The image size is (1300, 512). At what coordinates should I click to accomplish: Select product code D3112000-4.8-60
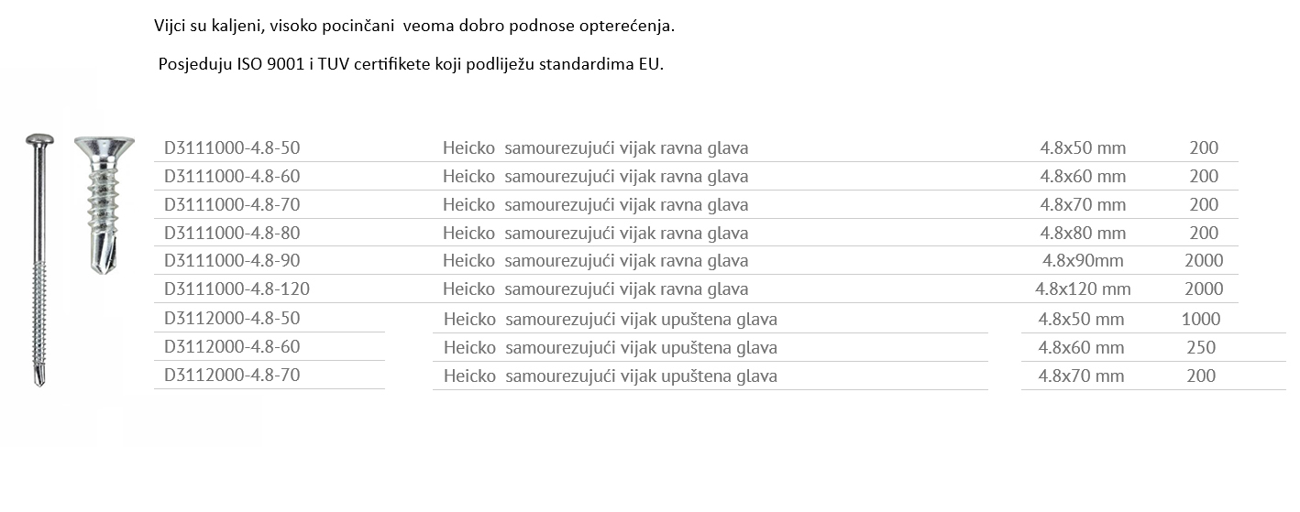tap(232, 347)
